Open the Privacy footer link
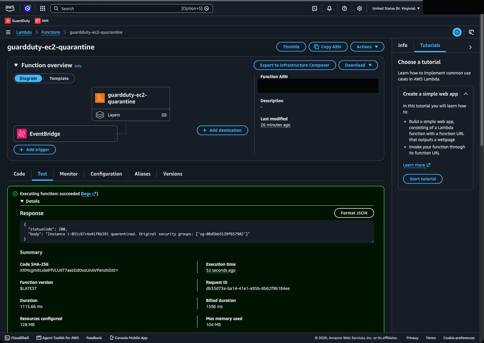 coord(412,338)
